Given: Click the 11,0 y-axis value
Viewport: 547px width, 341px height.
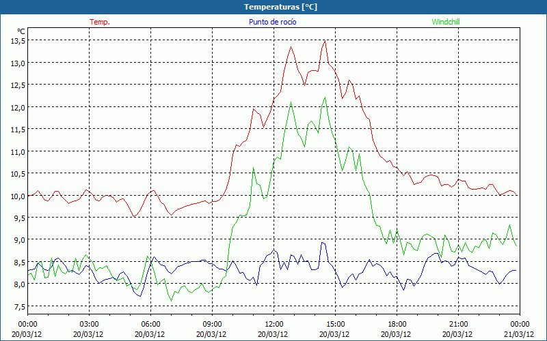Looking at the screenshot, I should click(x=18, y=151).
